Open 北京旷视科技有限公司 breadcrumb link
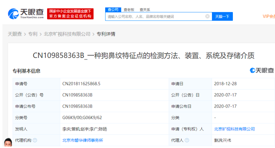This screenshot has height=148, width=275. pos(67,34)
